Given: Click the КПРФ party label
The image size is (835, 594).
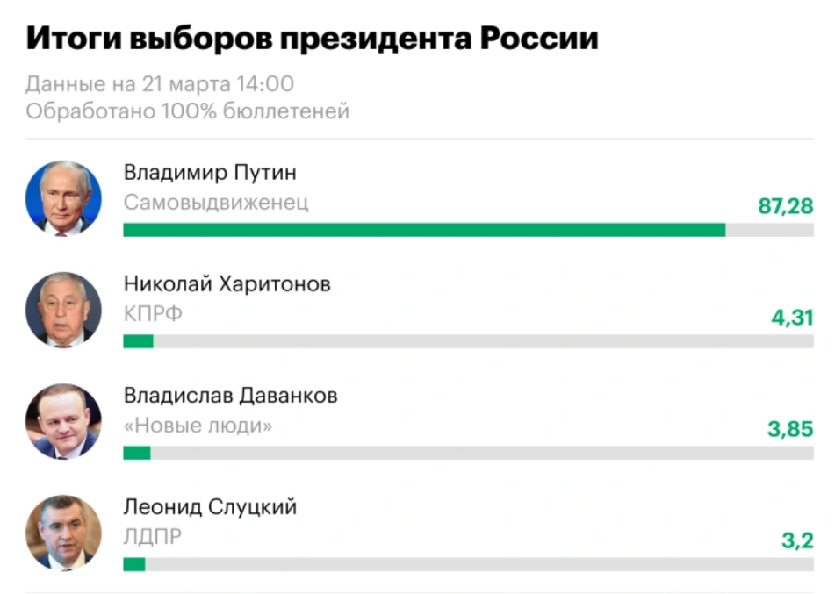Looking at the screenshot, I should point(153,314).
